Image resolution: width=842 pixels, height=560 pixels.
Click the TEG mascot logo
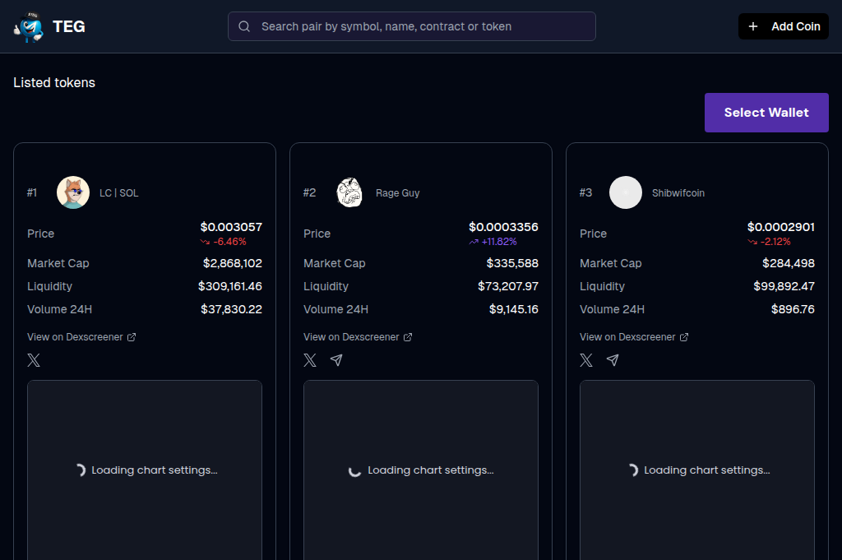pos(29,25)
